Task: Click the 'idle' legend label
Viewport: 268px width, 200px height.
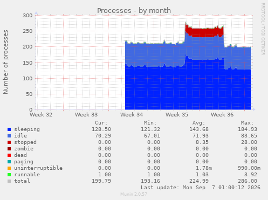Action: 20,136
